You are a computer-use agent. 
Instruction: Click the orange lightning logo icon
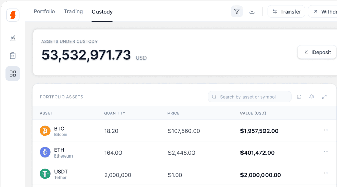tap(13, 15)
